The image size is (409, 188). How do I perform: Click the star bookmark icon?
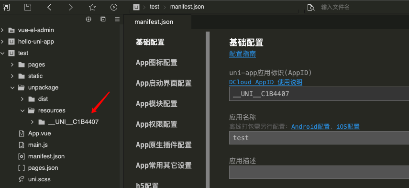(x=92, y=7)
